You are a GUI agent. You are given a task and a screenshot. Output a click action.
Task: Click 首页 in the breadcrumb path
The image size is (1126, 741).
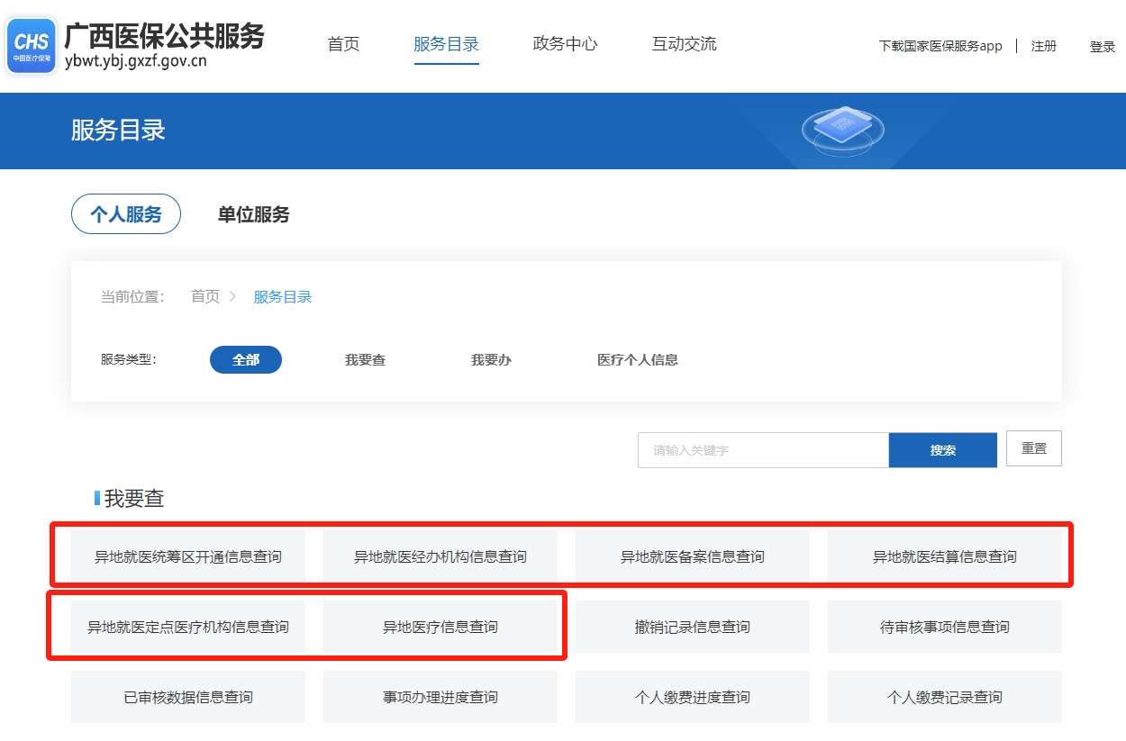pyautogui.click(x=205, y=297)
